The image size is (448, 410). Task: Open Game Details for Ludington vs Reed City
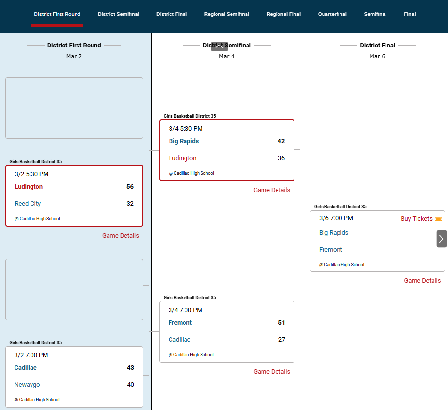coord(120,236)
